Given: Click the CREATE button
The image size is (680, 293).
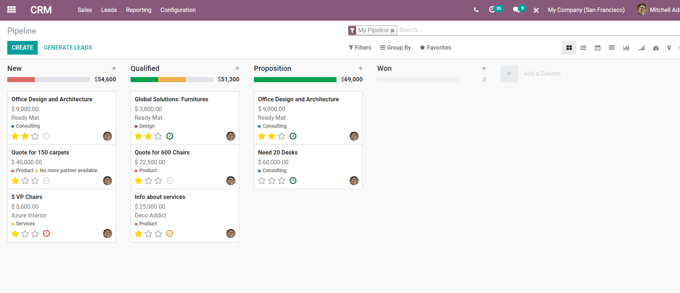Looking at the screenshot, I should [x=22, y=47].
